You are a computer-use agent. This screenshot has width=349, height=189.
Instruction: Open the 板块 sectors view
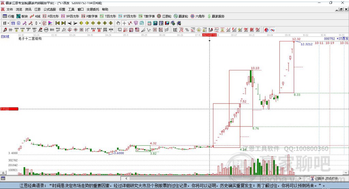[22, 16]
